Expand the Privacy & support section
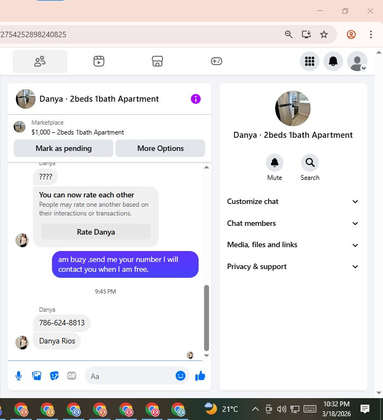This screenshot has width=383, height=420. pyautogui.click(x=293, y=266)
